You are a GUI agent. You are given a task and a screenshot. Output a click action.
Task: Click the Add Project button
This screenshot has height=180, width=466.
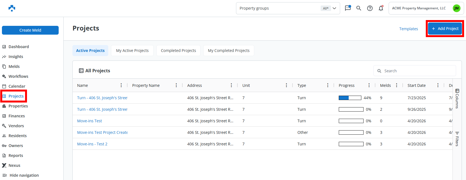pos(445,29)
